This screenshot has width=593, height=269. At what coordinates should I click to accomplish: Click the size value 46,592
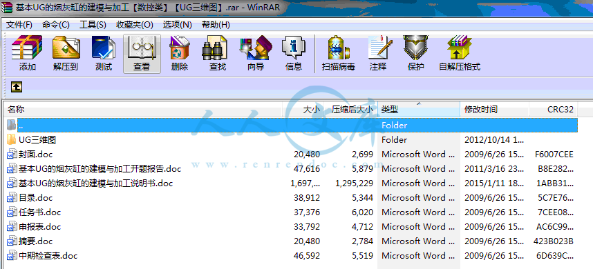(x=307, y=255)
